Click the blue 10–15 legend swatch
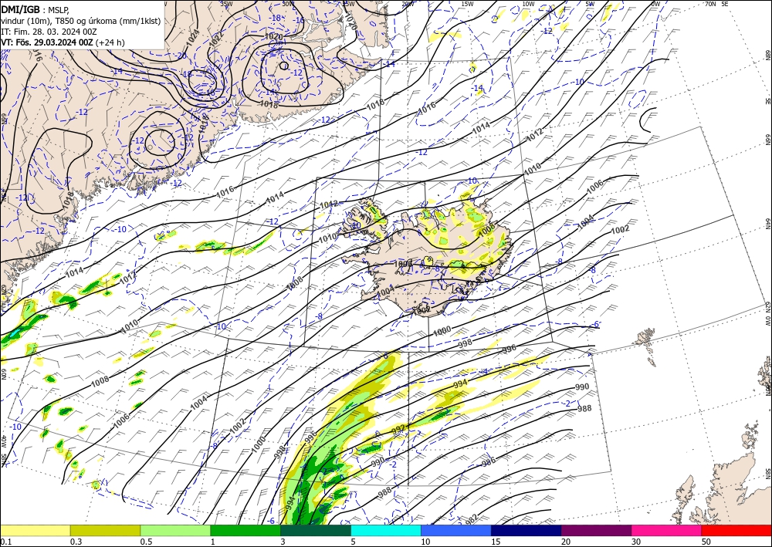The width and height of the screenshot is (772, 547). pyautogui.click(x=456, y=530)
